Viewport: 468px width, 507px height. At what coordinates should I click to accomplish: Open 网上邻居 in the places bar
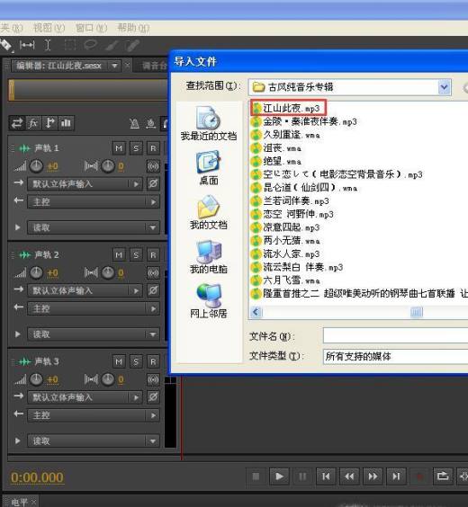click(x=209, y=301)
